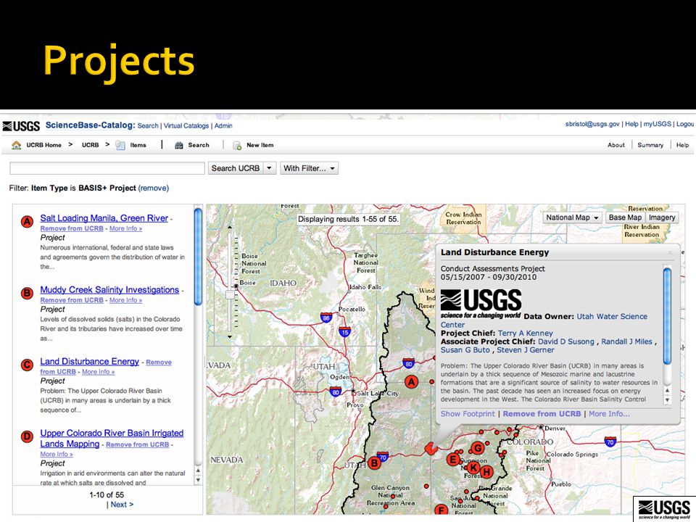Close the Land Disturbance Energy popup
Screen dimensions: 696x522
pyautogui.click(x=670, y=252)
